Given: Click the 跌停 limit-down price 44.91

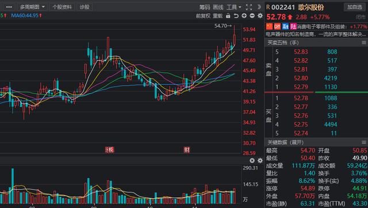Looking at the screenshot, I should coord(360,189).
